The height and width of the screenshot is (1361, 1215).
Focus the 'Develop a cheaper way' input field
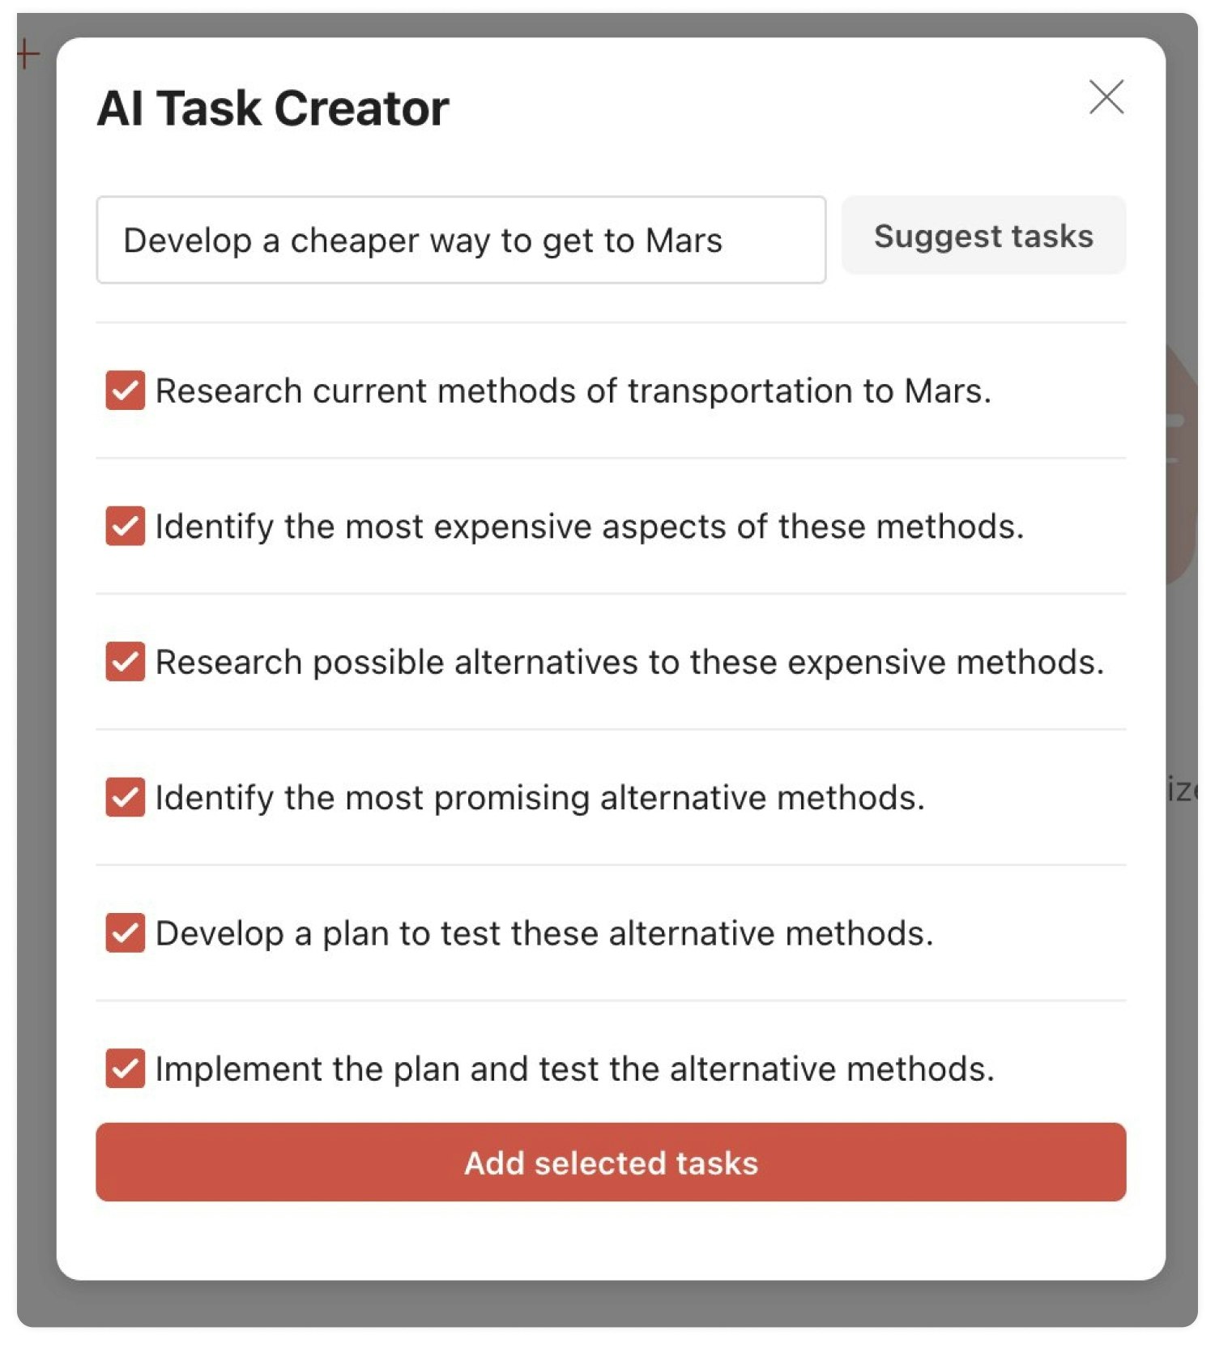tap(461, 240)
